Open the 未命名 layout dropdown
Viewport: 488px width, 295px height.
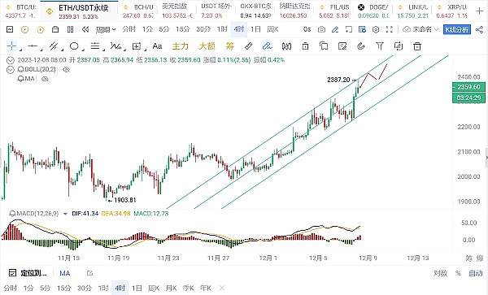click(x=421, y=29)
